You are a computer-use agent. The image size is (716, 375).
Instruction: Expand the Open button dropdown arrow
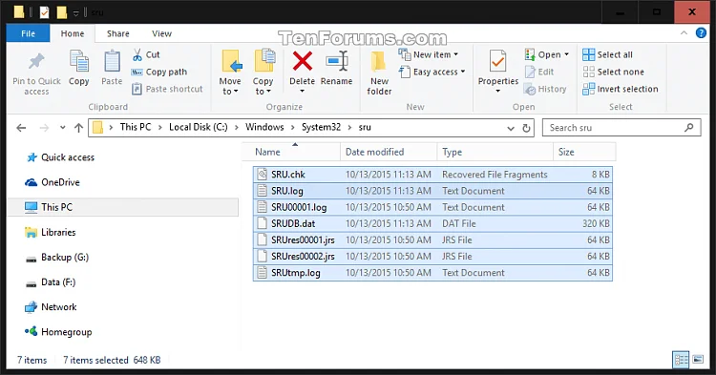coord(567,54)
